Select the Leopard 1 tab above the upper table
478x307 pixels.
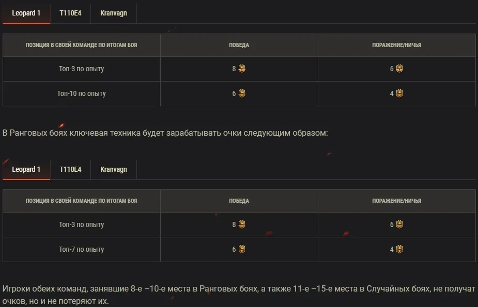(x=26, y=13)
